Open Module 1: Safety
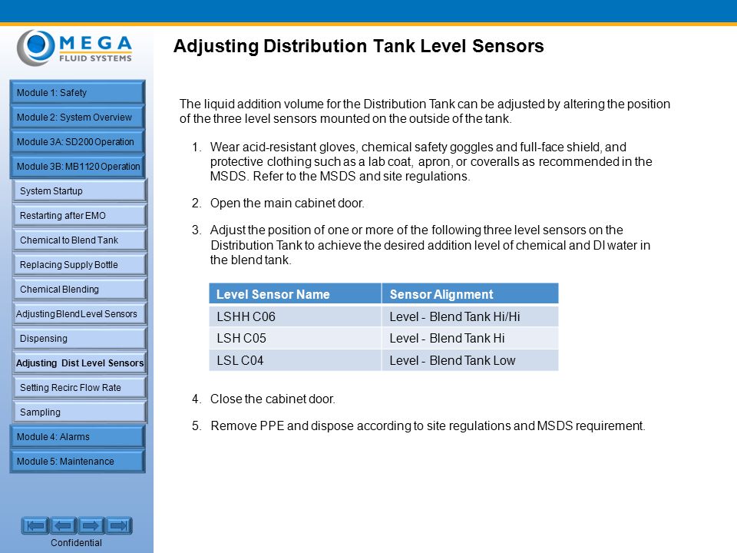 pos(77,93)
